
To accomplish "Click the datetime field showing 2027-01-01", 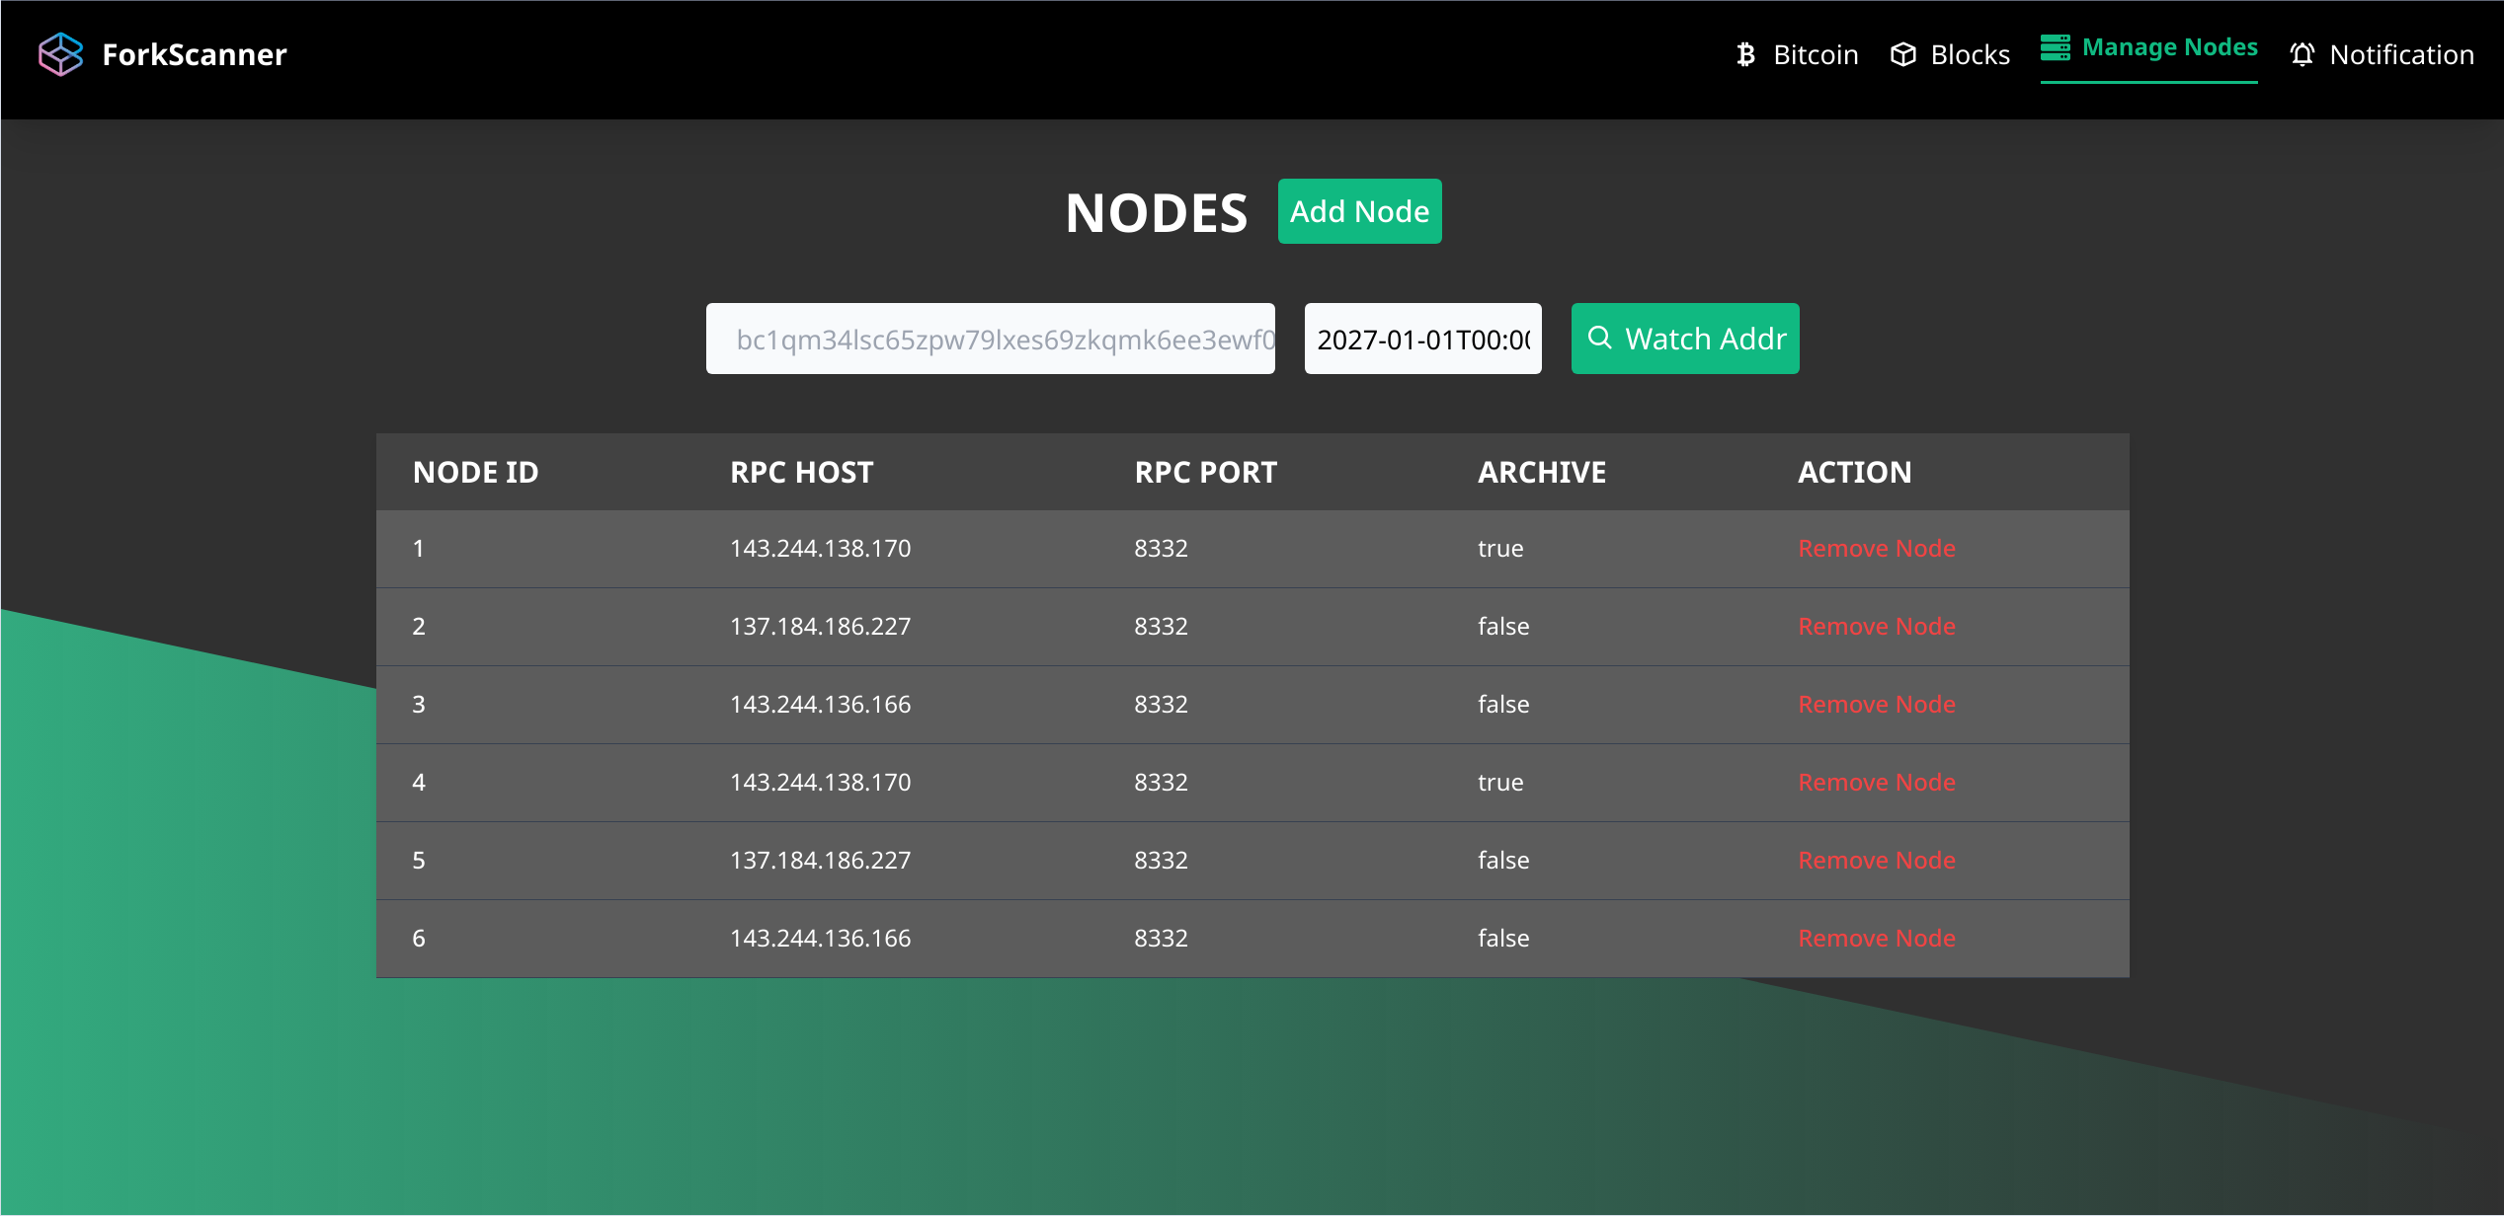I will tap(1422, 339).
